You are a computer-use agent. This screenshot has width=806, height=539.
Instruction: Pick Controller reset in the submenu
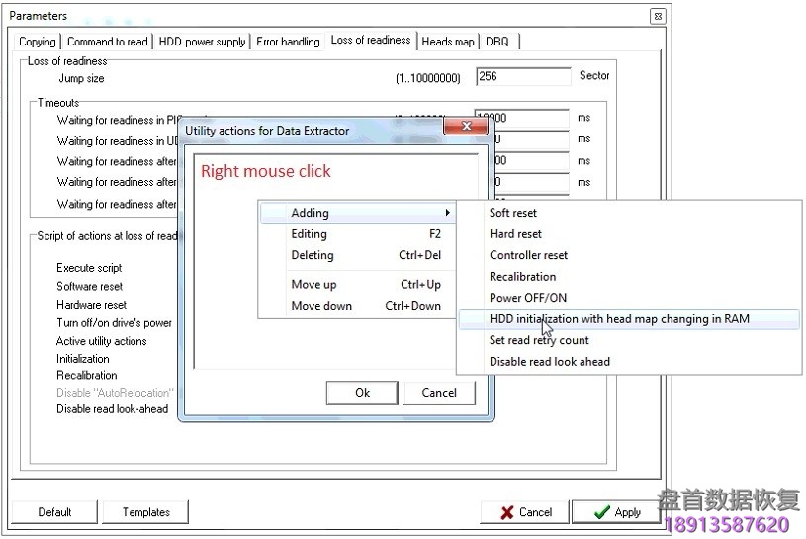click(528, 255)
